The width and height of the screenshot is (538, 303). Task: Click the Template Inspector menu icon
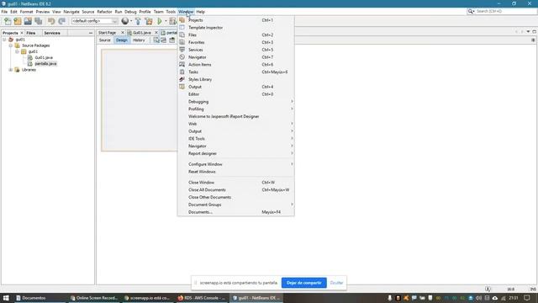[182, 28]
